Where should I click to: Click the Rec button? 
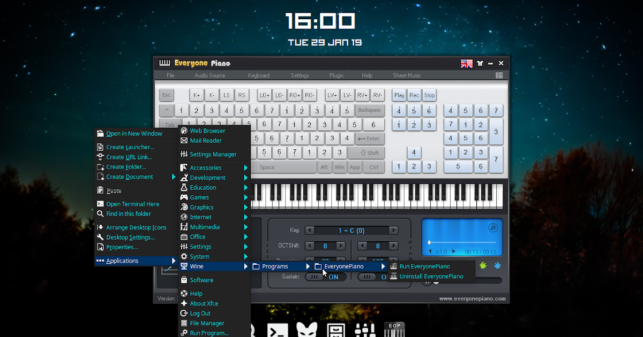[x=414, y=95]
